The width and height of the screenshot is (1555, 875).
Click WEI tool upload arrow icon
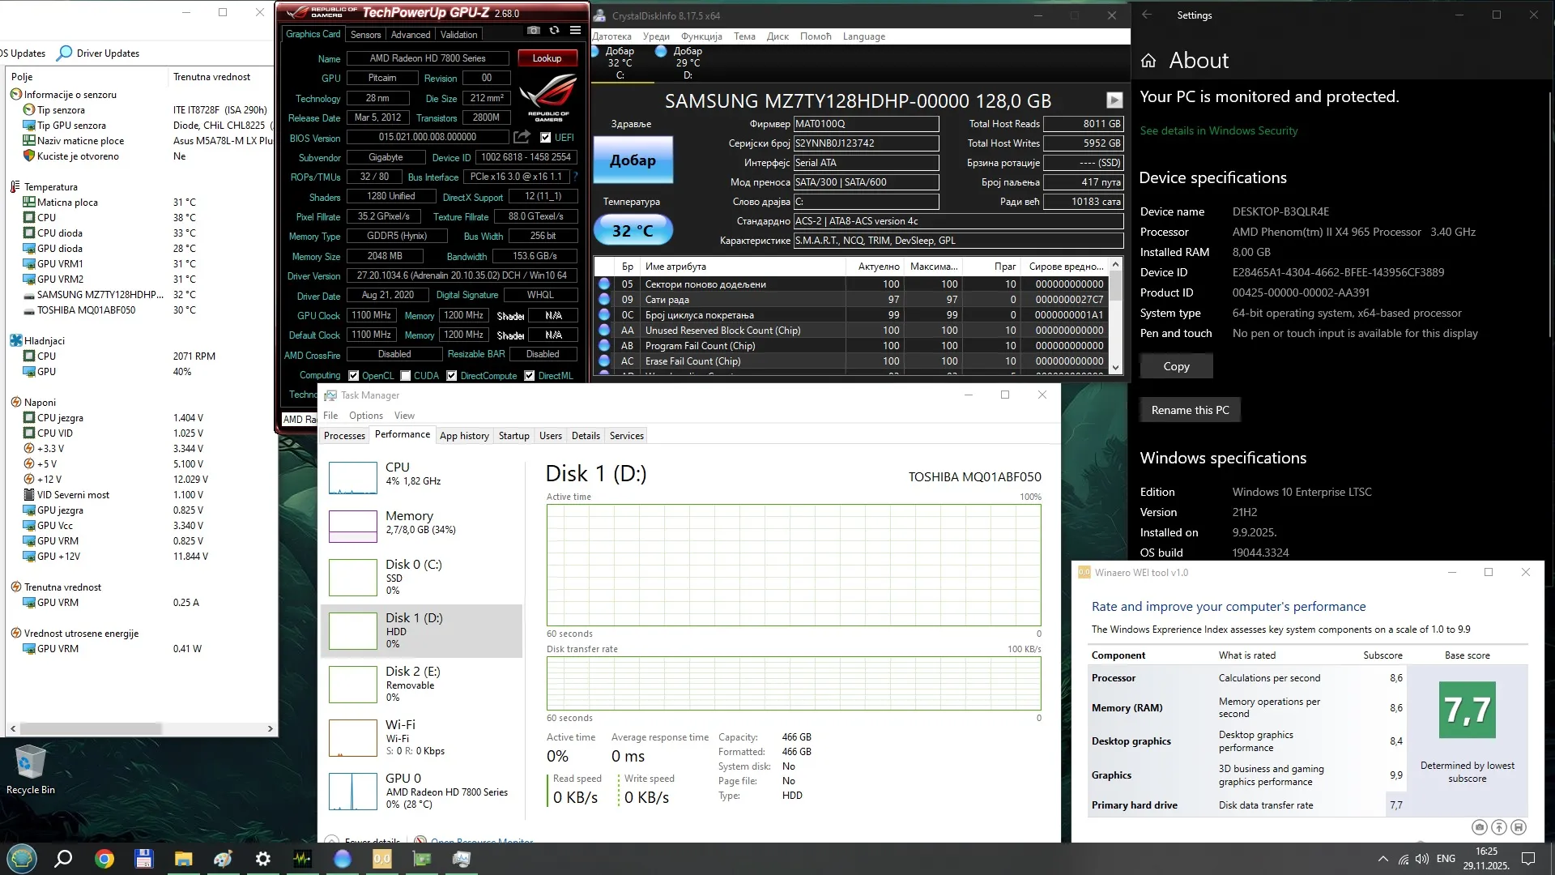pyautogui.click(x=1499, y=827)
